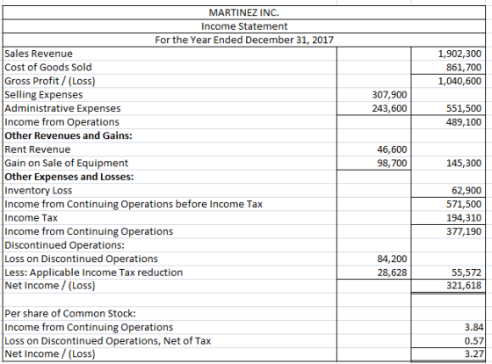
Task: Select the Per share of Common Stock heading
Action: [x=70, y=314]
